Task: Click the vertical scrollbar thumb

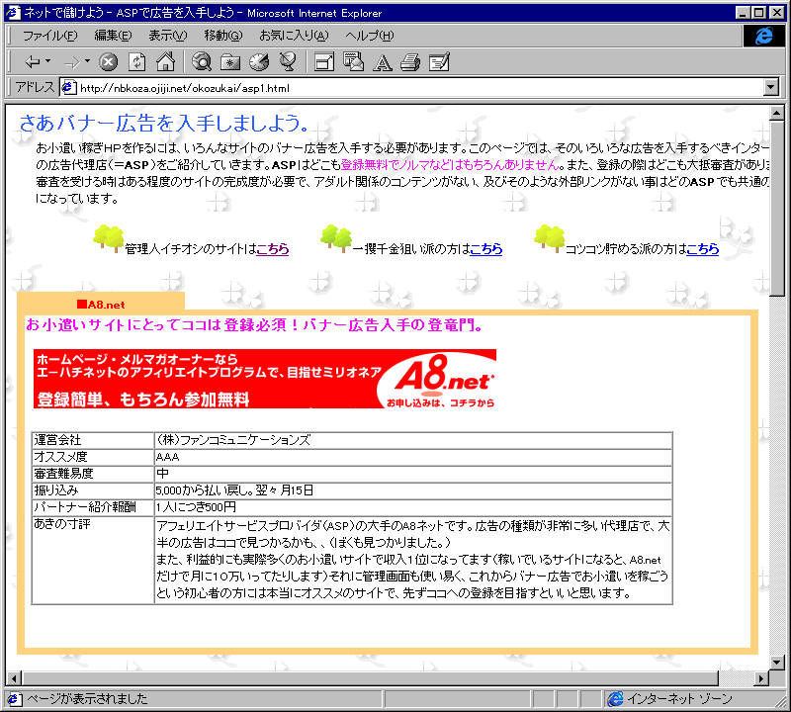Action: point(777,208)
